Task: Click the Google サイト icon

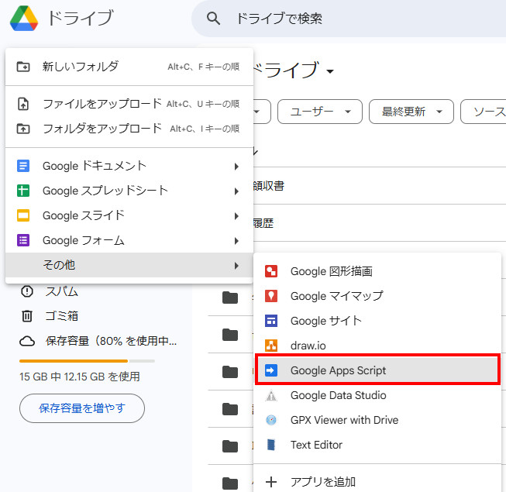Action: [x=271, y=321]
